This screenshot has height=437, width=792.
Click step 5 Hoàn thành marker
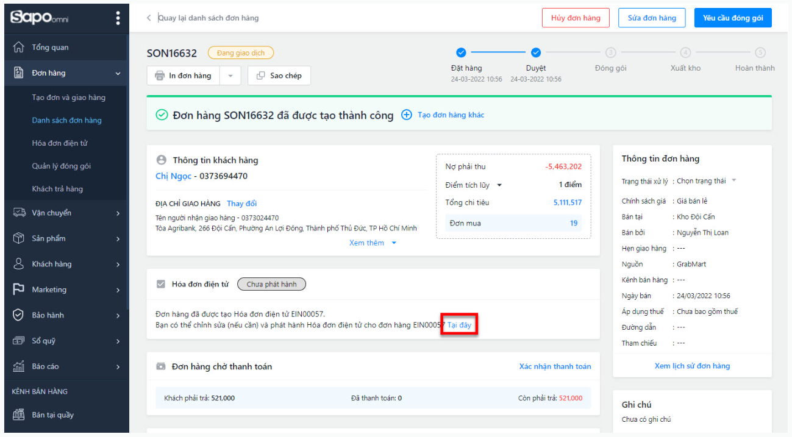(x=760, y=52)
